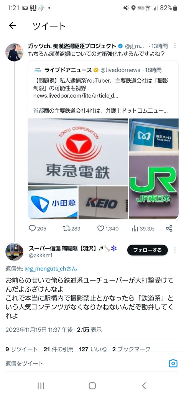This screenshot has width=184, height=396.
Task: View the 21 件の引用 list
Action: [x=58, y=349]
